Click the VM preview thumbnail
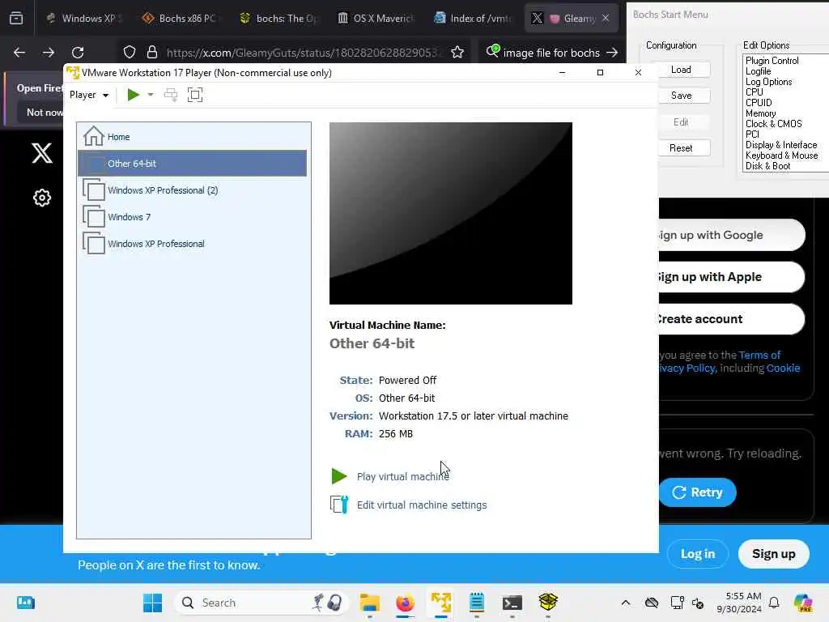Screen dimensions: 829x622 point(450,213)
